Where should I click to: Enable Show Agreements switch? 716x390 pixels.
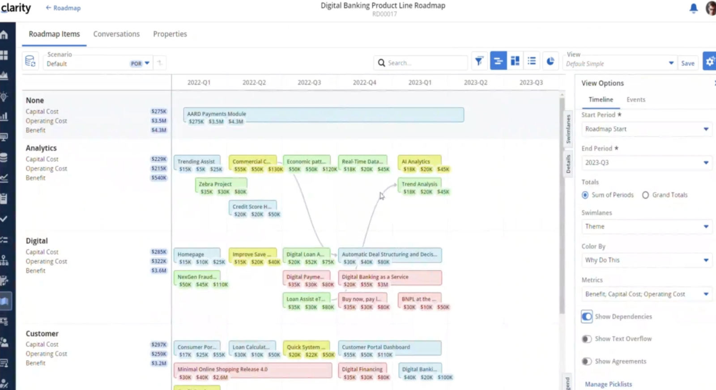587,361
